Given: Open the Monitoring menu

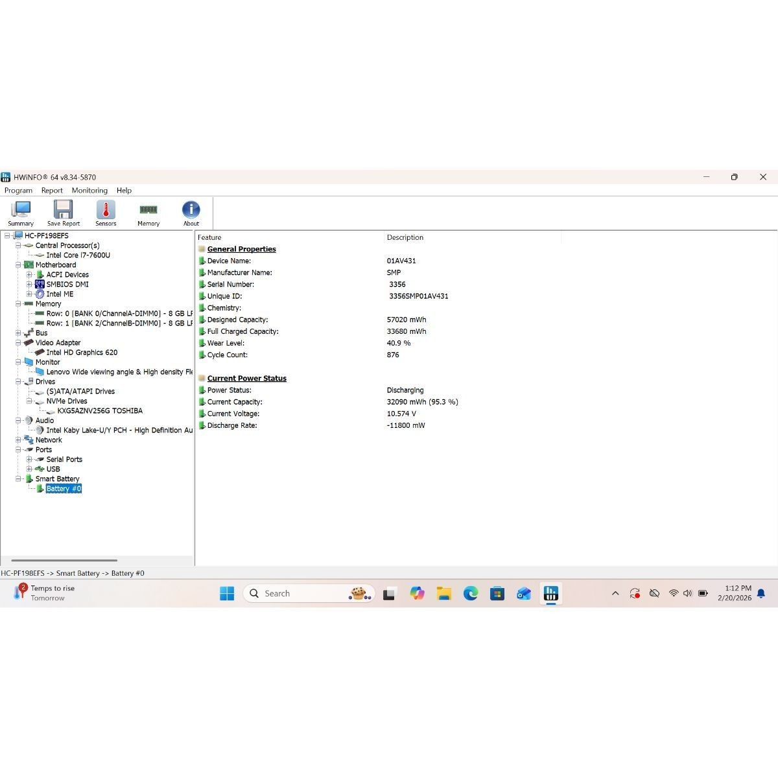Looking at the screenshot, I should pyautogui.click(x=89, y=191).
